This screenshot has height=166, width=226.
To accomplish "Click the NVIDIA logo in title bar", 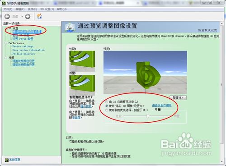I will (4, 3).
